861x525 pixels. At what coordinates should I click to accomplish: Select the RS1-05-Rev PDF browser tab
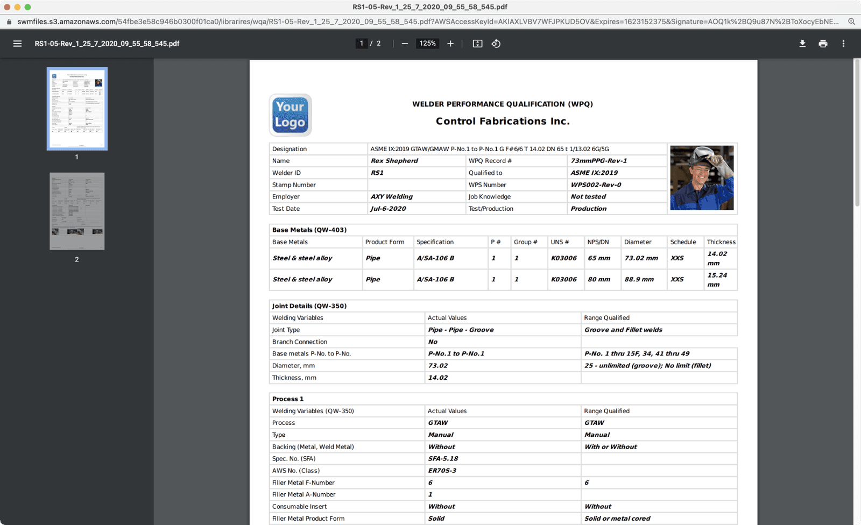(x=430, y=7)
